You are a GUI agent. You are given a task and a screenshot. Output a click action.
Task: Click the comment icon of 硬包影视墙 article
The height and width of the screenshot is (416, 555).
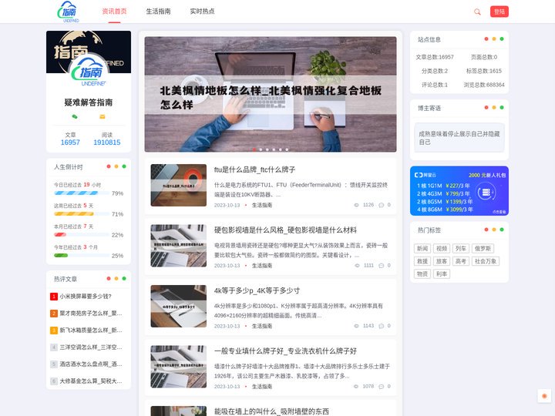click(x=382, y=266)
